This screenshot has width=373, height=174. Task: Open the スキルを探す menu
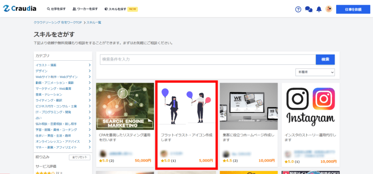(116, 9)
